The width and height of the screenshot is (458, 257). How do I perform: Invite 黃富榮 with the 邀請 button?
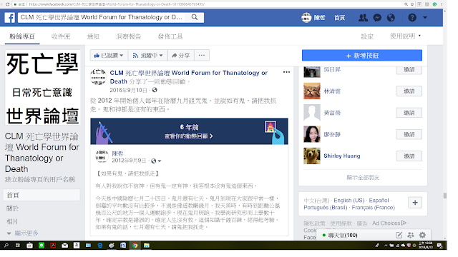(x=409, y=113)
